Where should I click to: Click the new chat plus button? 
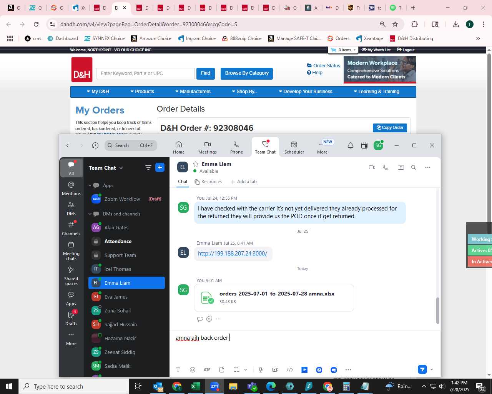[160, 167]
